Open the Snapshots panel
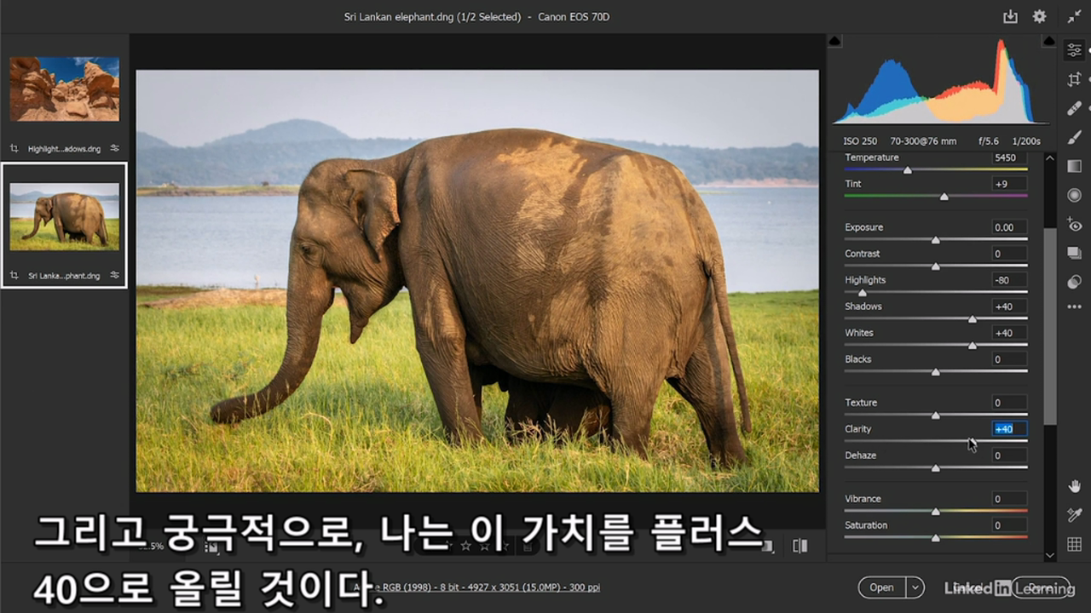 point(1074,253)
